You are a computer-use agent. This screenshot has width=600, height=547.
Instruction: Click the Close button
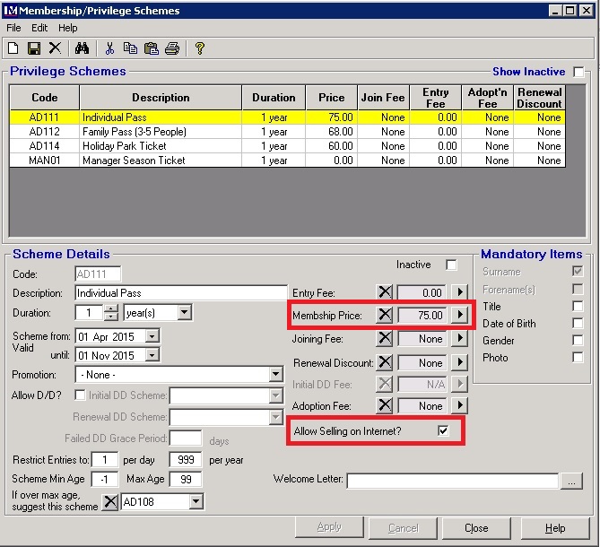(x=476, y=528)
